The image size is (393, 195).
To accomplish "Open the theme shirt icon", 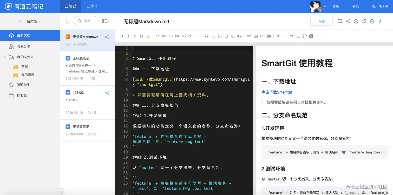I will coord(305,36).
